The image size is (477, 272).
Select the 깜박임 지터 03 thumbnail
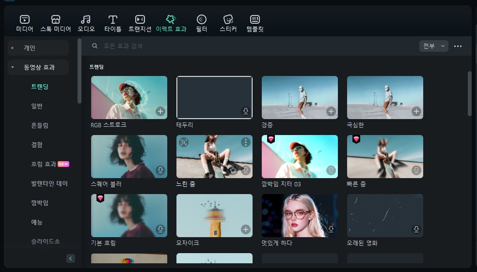coord(300,156)
